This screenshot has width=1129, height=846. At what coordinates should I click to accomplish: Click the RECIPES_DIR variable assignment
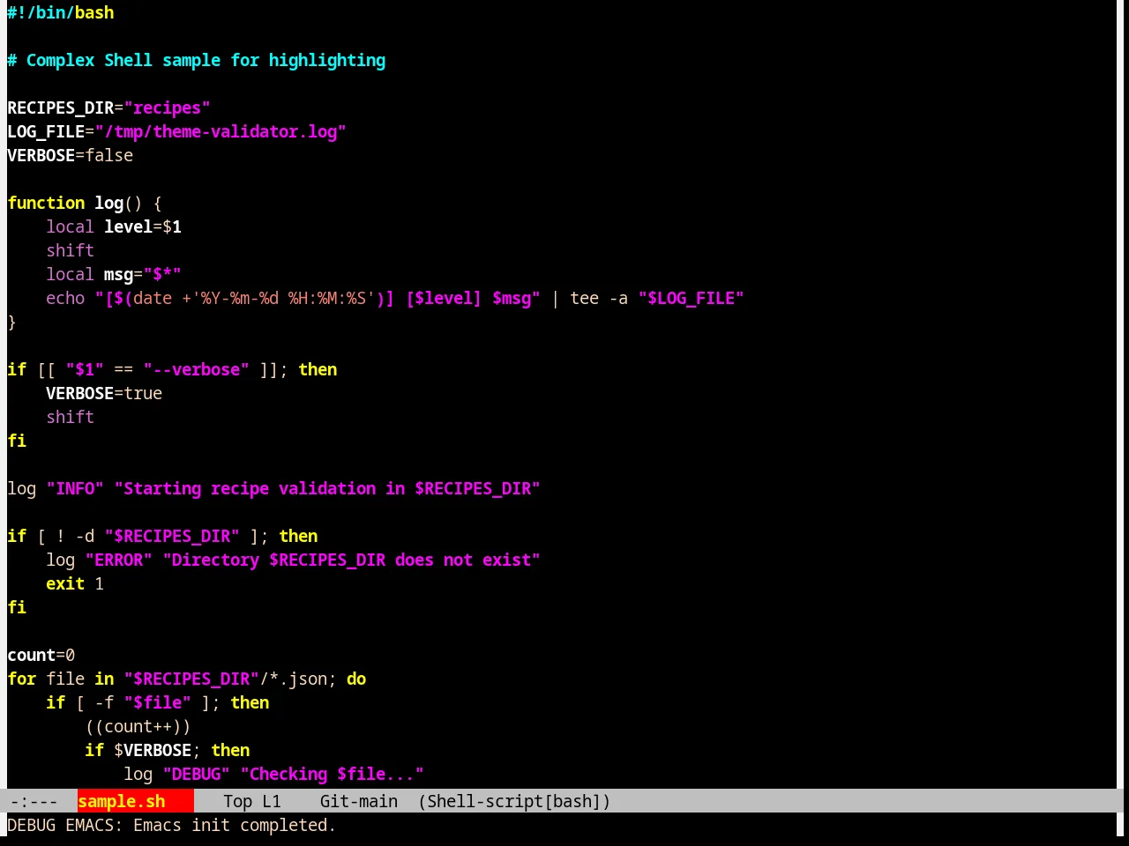[108, 108]
